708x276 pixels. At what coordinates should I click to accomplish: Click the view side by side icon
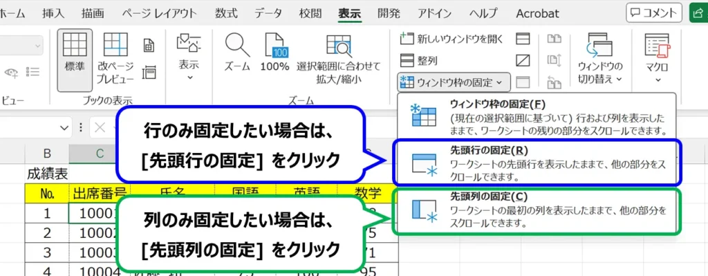pyautogui.click(x=554, y=39)
